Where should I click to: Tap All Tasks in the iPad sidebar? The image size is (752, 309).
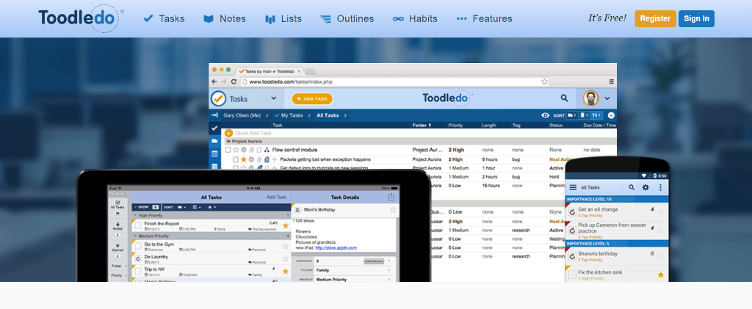117,207
